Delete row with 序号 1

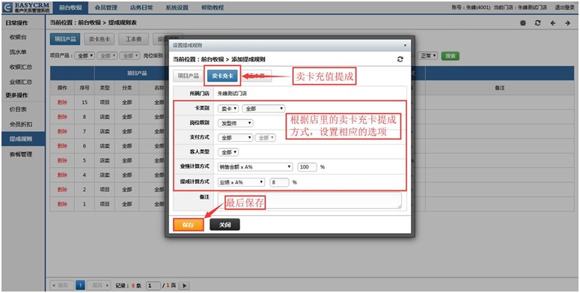[63, 204]
